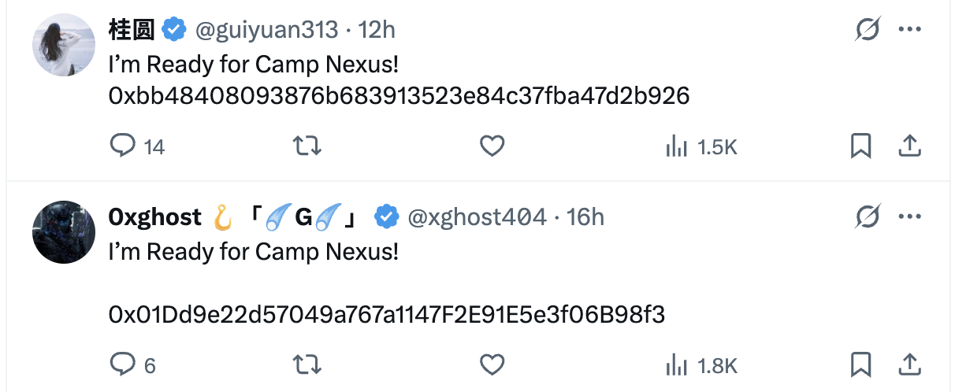This screenshot has width=955, height=392.
Task: Reply to 0xghost's tweet
Action: [123, 364]
